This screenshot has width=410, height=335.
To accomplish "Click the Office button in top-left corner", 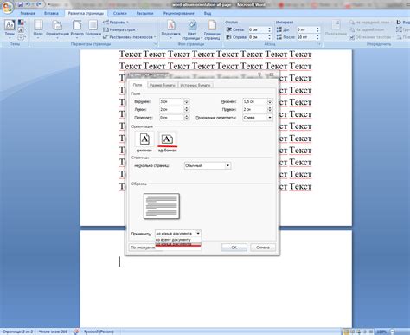I will (7, 7).
